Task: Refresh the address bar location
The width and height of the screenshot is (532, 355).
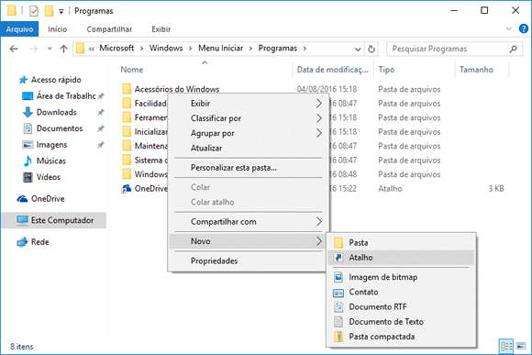Action: tap(371, 49)
